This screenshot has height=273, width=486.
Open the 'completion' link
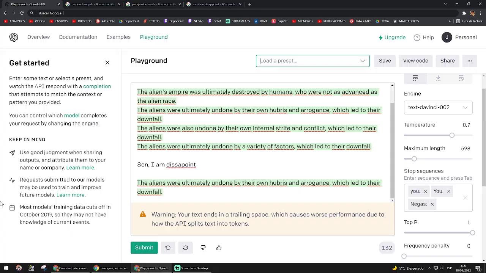tap(97, 86)
